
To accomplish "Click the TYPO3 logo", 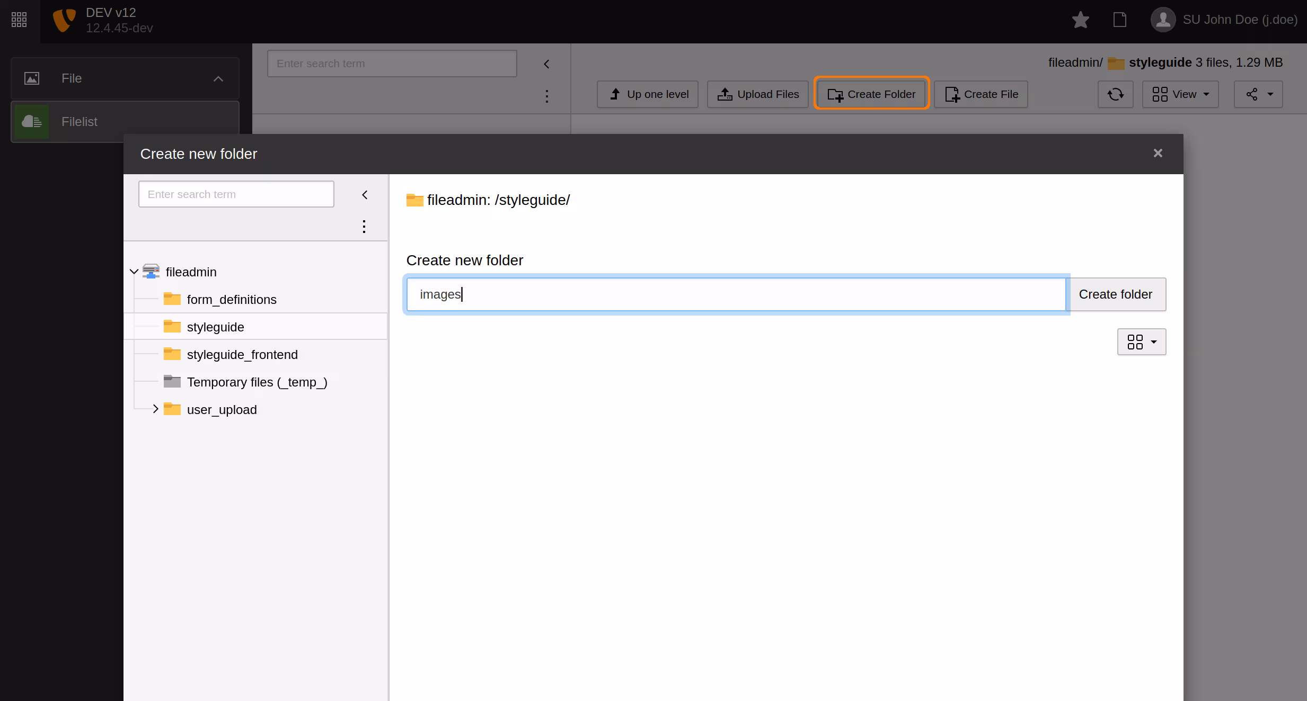I will click(x=63, y=20).
